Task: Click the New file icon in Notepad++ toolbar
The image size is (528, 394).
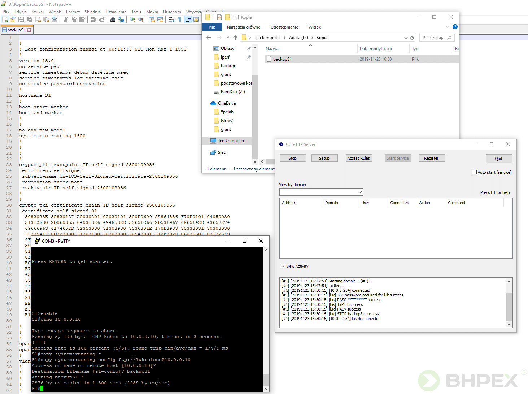Action: tap(5, 20)
